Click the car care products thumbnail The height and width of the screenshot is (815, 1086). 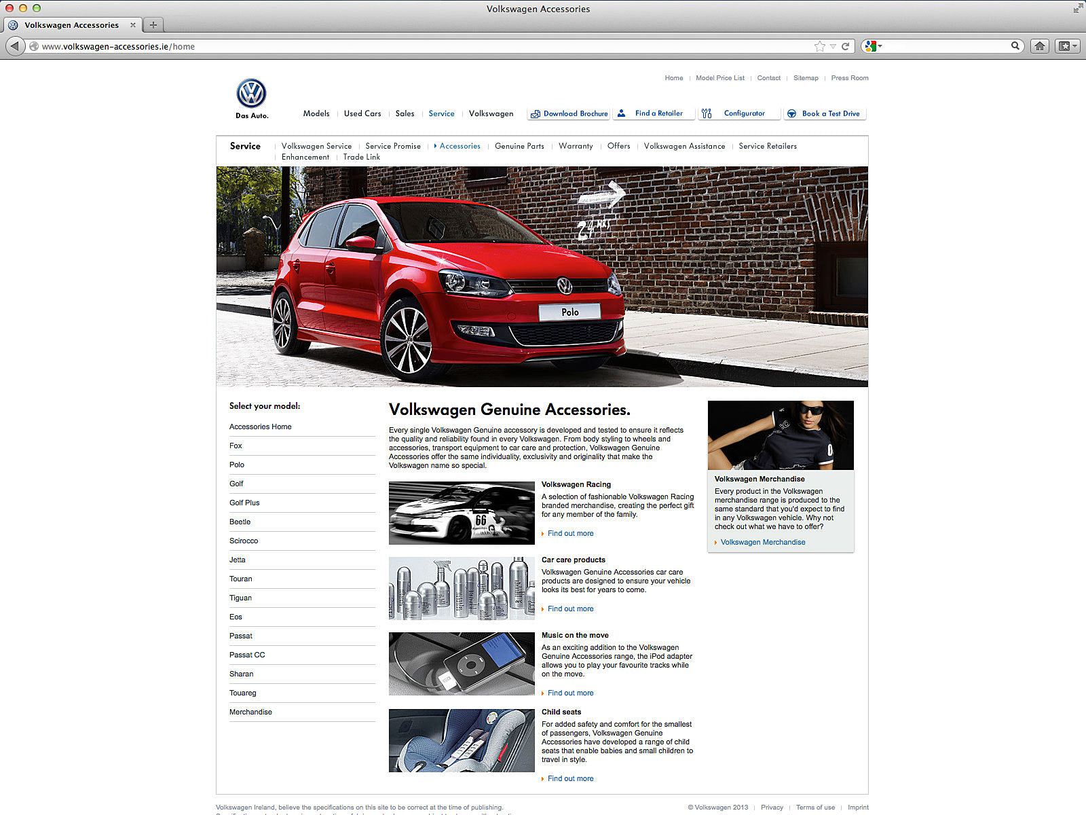(x=462, y=588)
